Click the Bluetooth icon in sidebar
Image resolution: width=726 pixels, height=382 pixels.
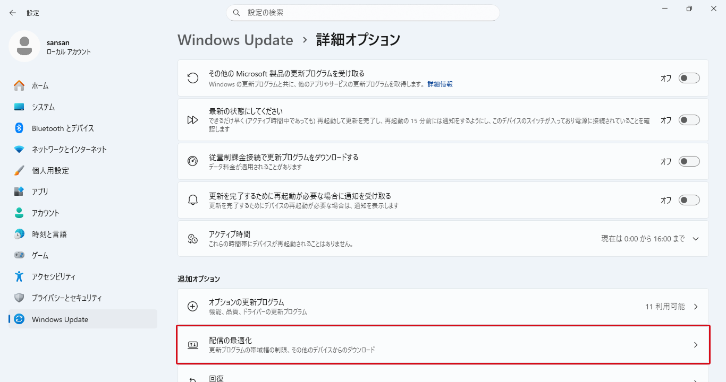pyautogui.click(x=19, y=128)
